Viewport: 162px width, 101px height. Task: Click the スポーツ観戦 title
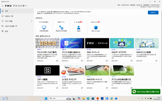pos(42,79)
